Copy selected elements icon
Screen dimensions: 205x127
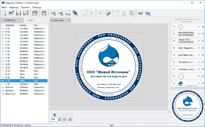(117, 13)
